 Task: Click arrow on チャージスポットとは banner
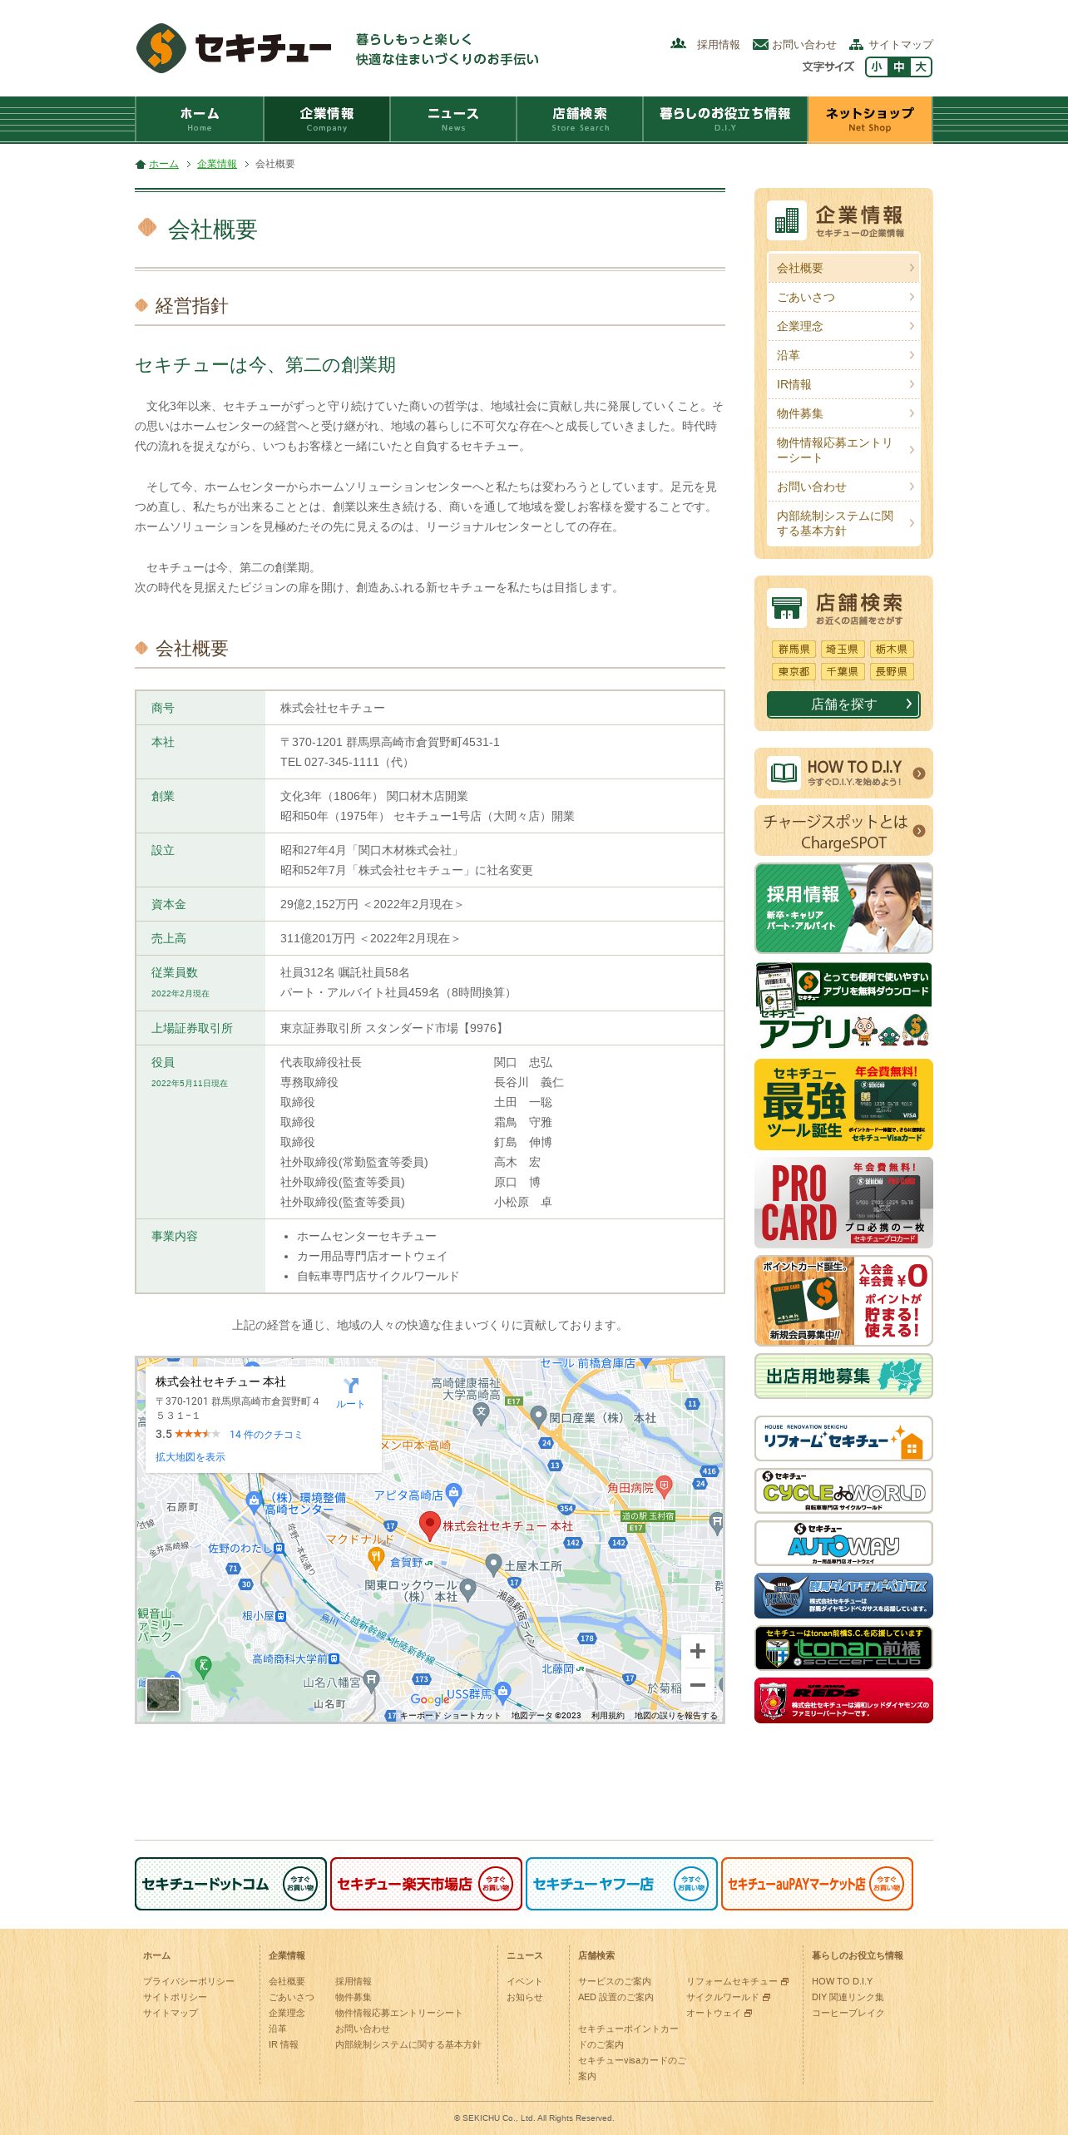(x=919, y=830)
